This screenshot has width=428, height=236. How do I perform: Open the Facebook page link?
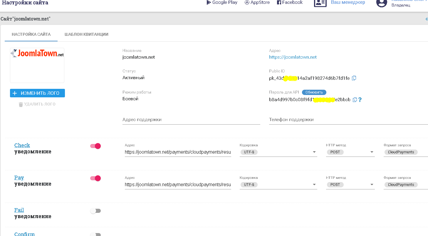coord(290,2)
